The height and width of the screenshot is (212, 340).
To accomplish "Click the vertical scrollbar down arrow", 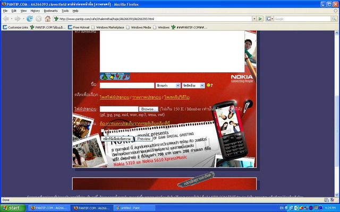I will [336, 195].
